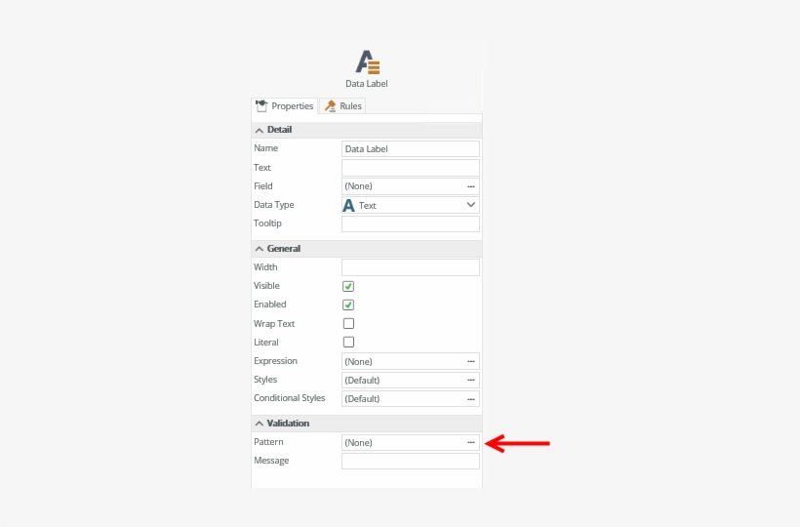Open the Field ellipsis picker
The height and width of the screenshot is (527, 800).
click(x=470, y=186)
